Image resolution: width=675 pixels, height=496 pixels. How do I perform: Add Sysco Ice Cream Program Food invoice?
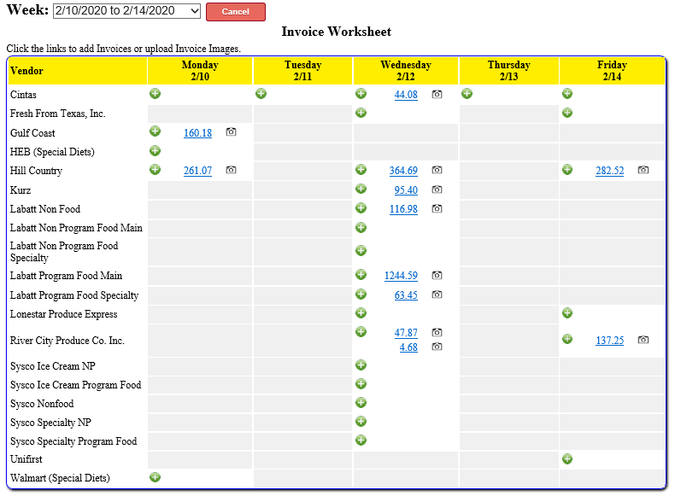pos(361,383)
